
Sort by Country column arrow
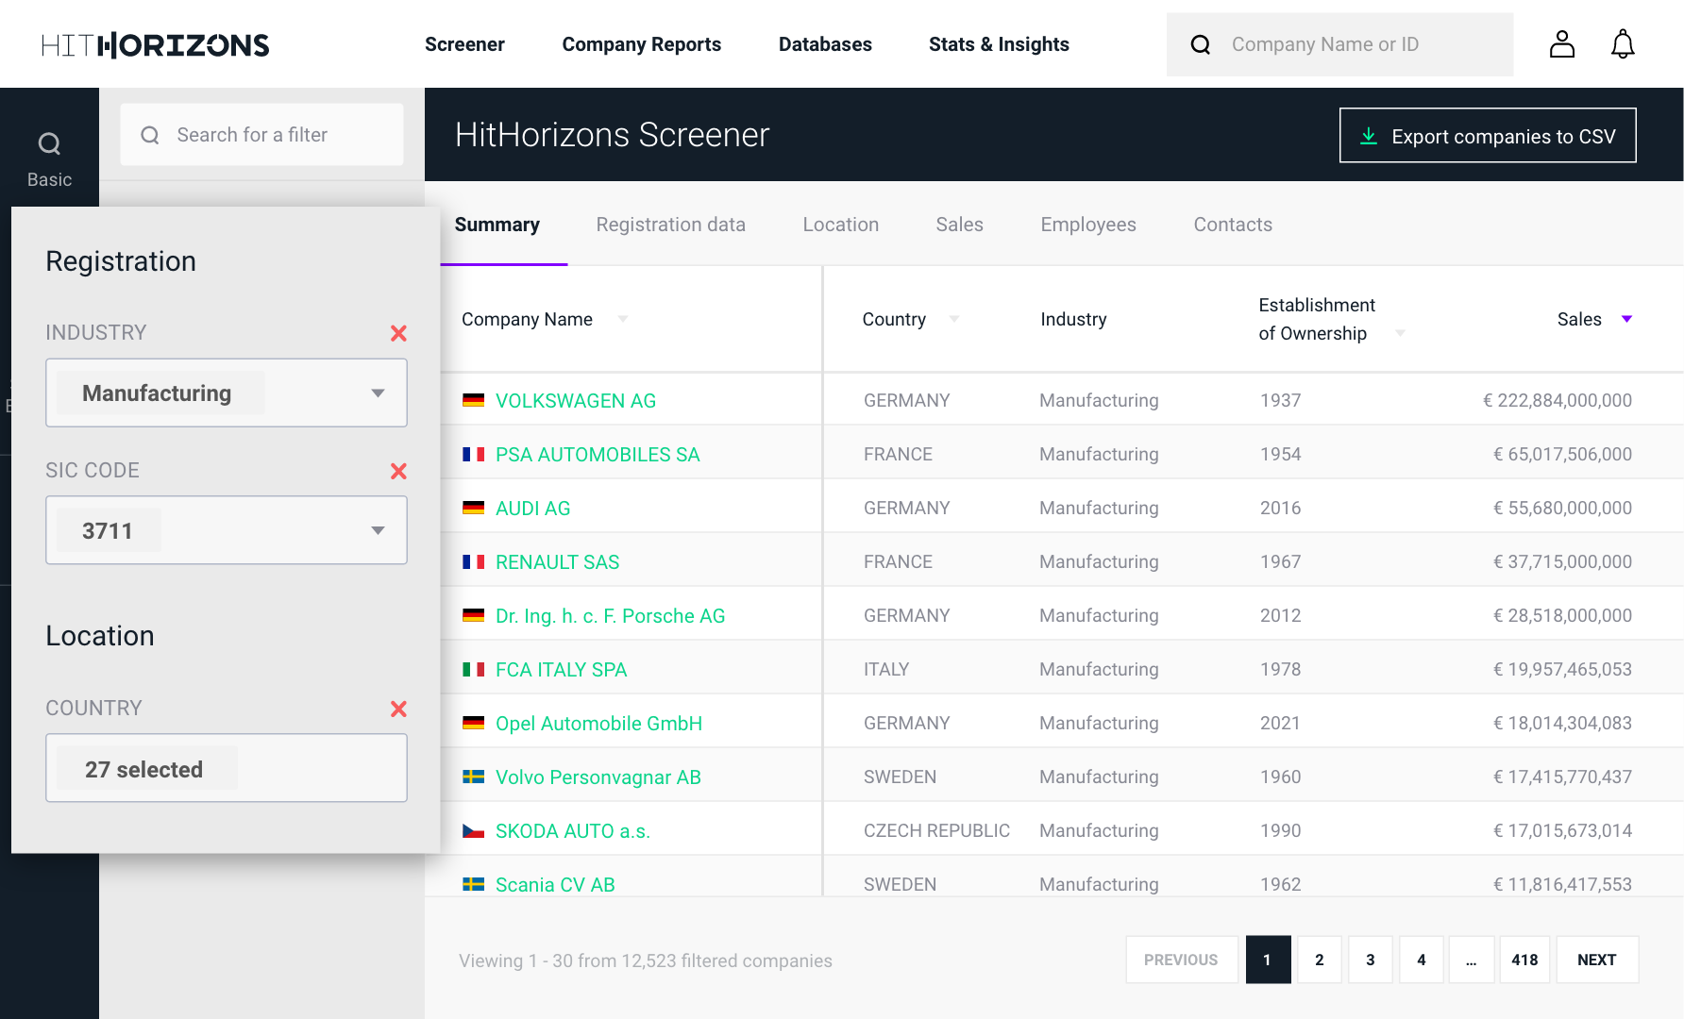(953, 319)
